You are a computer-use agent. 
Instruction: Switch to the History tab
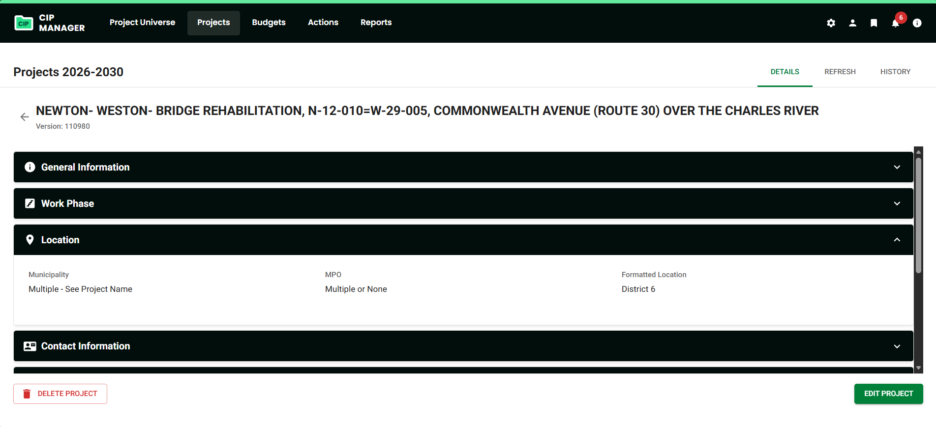coord(895,72)
